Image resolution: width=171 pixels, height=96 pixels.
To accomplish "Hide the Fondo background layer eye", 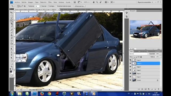I will point(130,80).
